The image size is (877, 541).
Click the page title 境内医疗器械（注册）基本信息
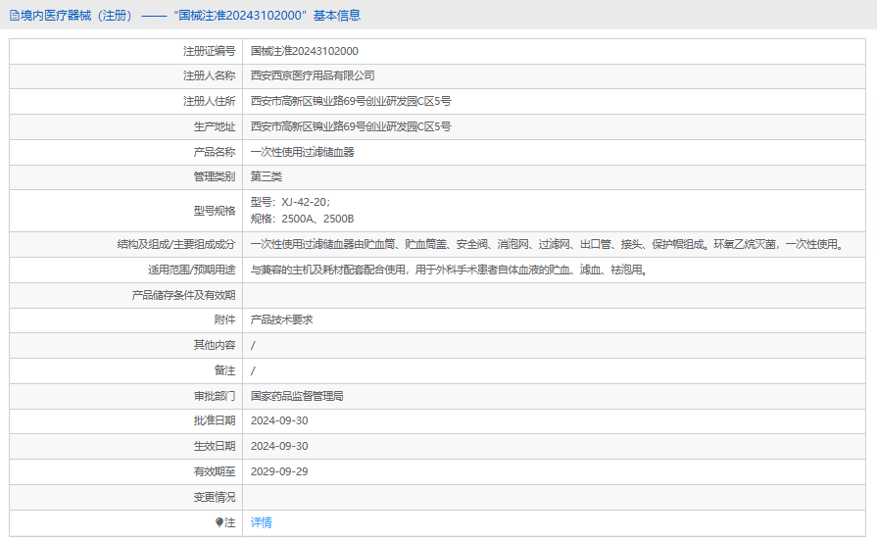click(x=191, y=16)
